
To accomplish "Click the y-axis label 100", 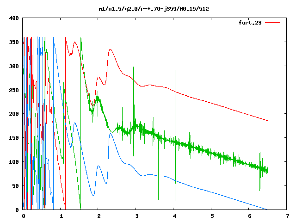I will coord(14,162).
